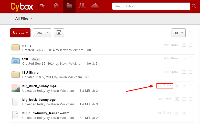Image resolution: width=200 pixels, height=124 pixels.
Task: Click "Created Sep 25, 2014 by Kevin Wickham"
Action: (53, 50)
